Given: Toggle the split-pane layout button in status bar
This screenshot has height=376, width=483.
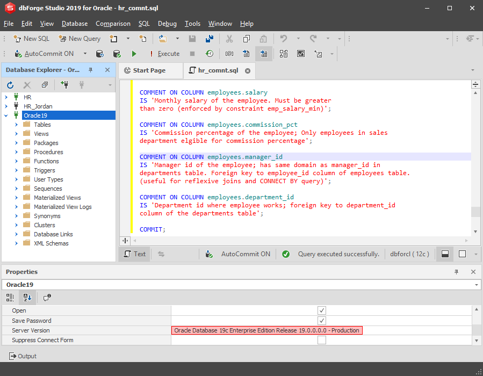Looking at the screenshot, I should coord(445,254).
